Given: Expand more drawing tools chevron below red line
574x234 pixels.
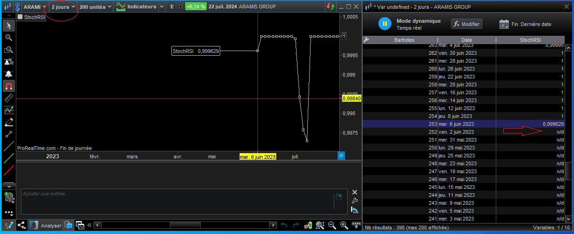Looking at the screenshot, I should (x=8, y=186).
